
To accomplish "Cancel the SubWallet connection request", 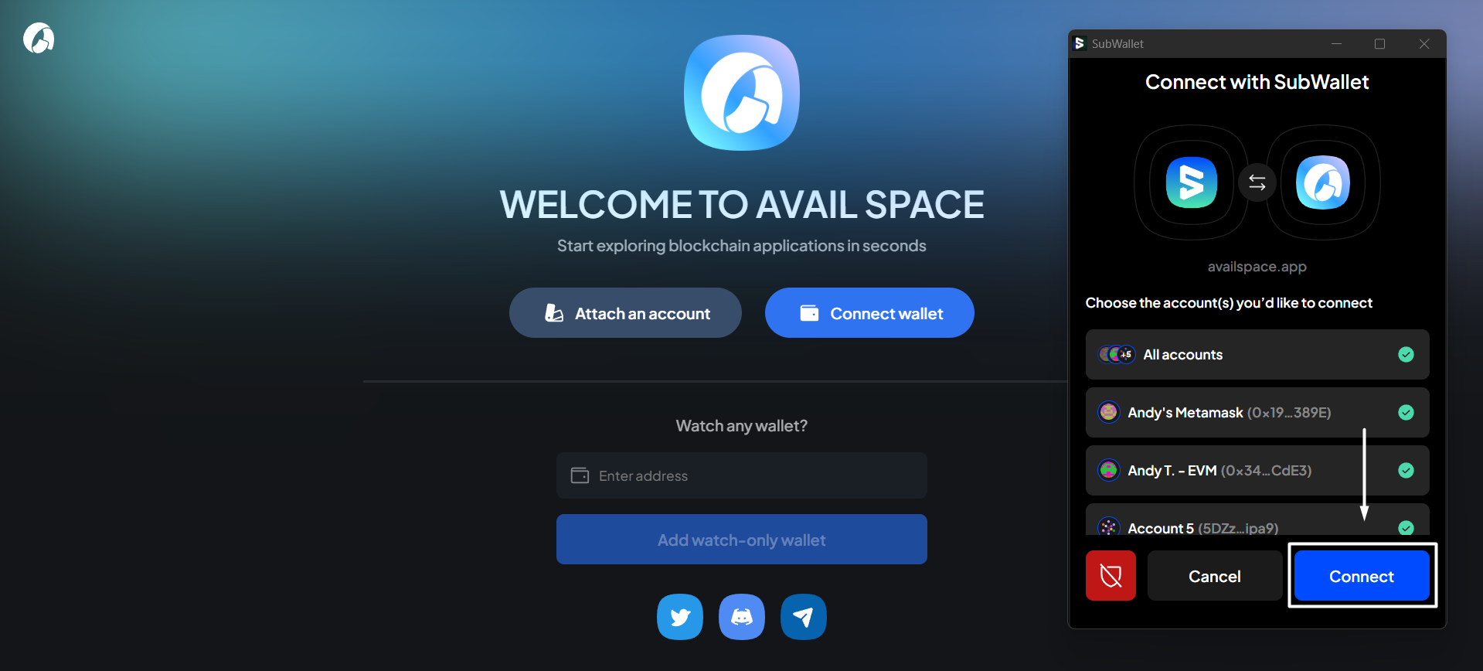I will (x=1215, y=576).
